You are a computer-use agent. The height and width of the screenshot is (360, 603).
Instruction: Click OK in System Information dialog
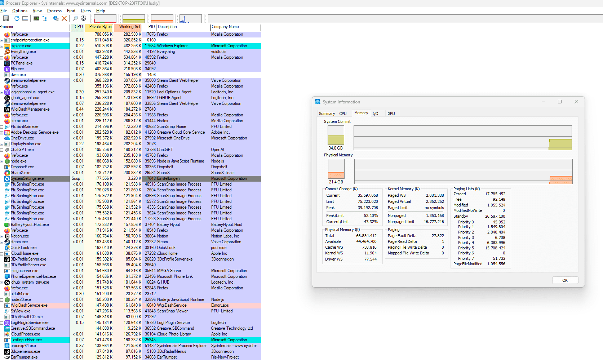pyautogui.click(x=565, y=280)
